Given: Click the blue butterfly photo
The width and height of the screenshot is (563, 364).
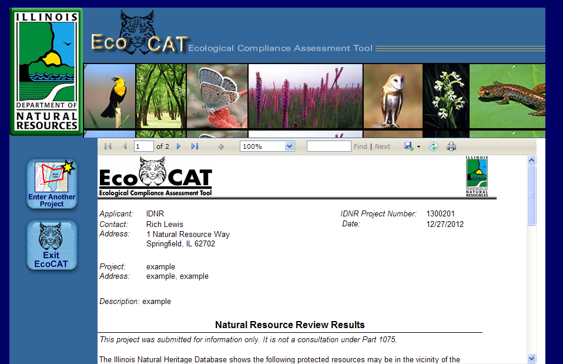Looking at the screenshot, I should point(217,96).
